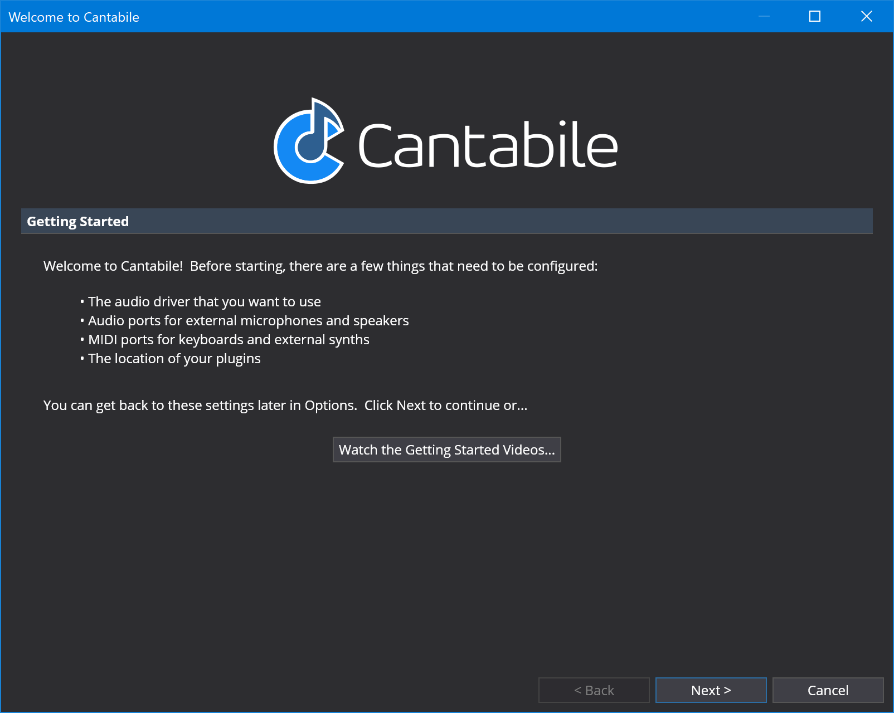Open Watch the Getting Started Videos

pyautogui.click(x=447, y=450)
